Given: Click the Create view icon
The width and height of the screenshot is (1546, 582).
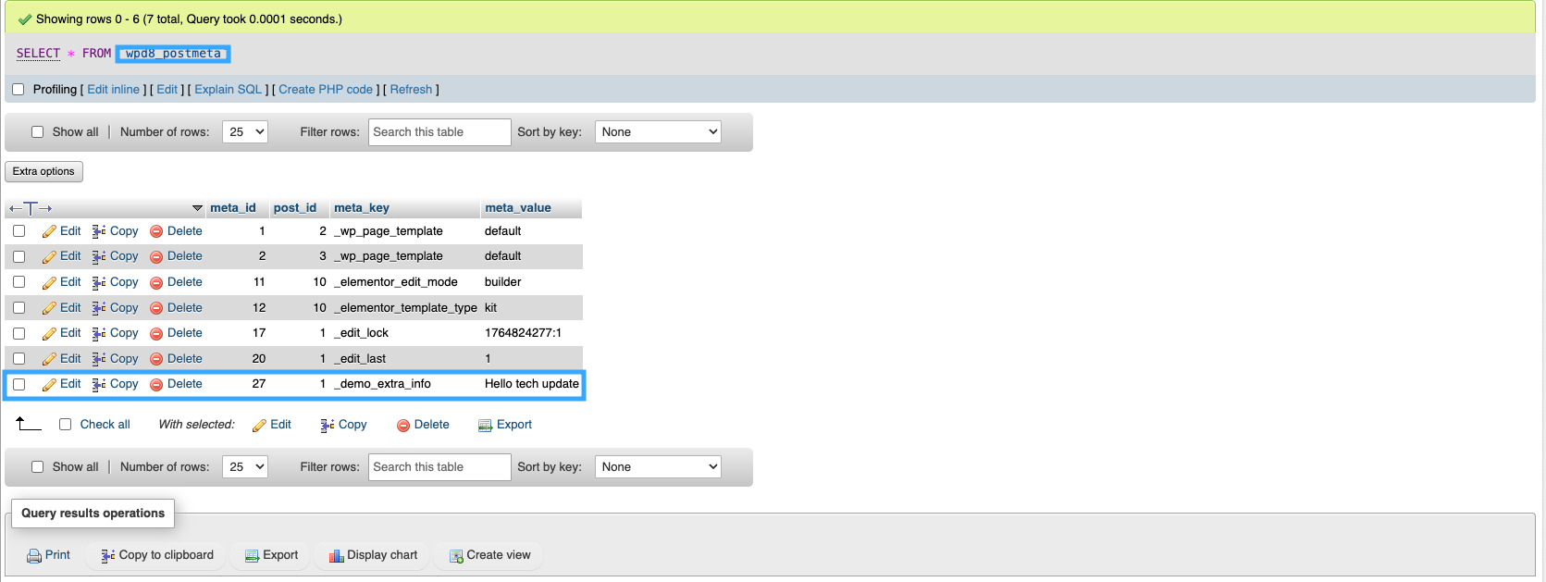Looking at the screenshot, I should tap(456, 556).
